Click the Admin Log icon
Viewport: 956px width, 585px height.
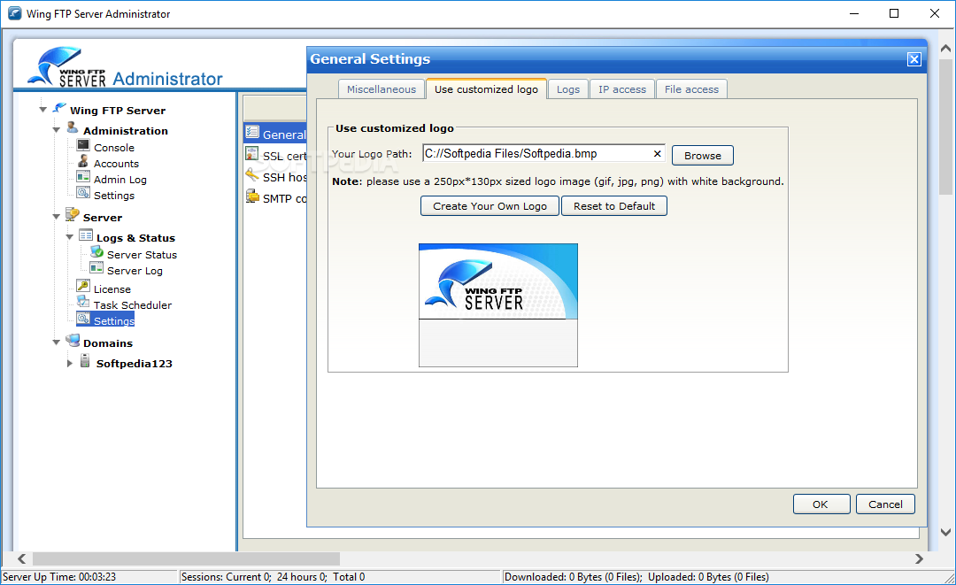coord(83,177)
